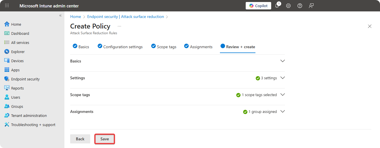Collapse the left navigation sidebar
Viewport: 380px width, 148px height.
(60, 15)
